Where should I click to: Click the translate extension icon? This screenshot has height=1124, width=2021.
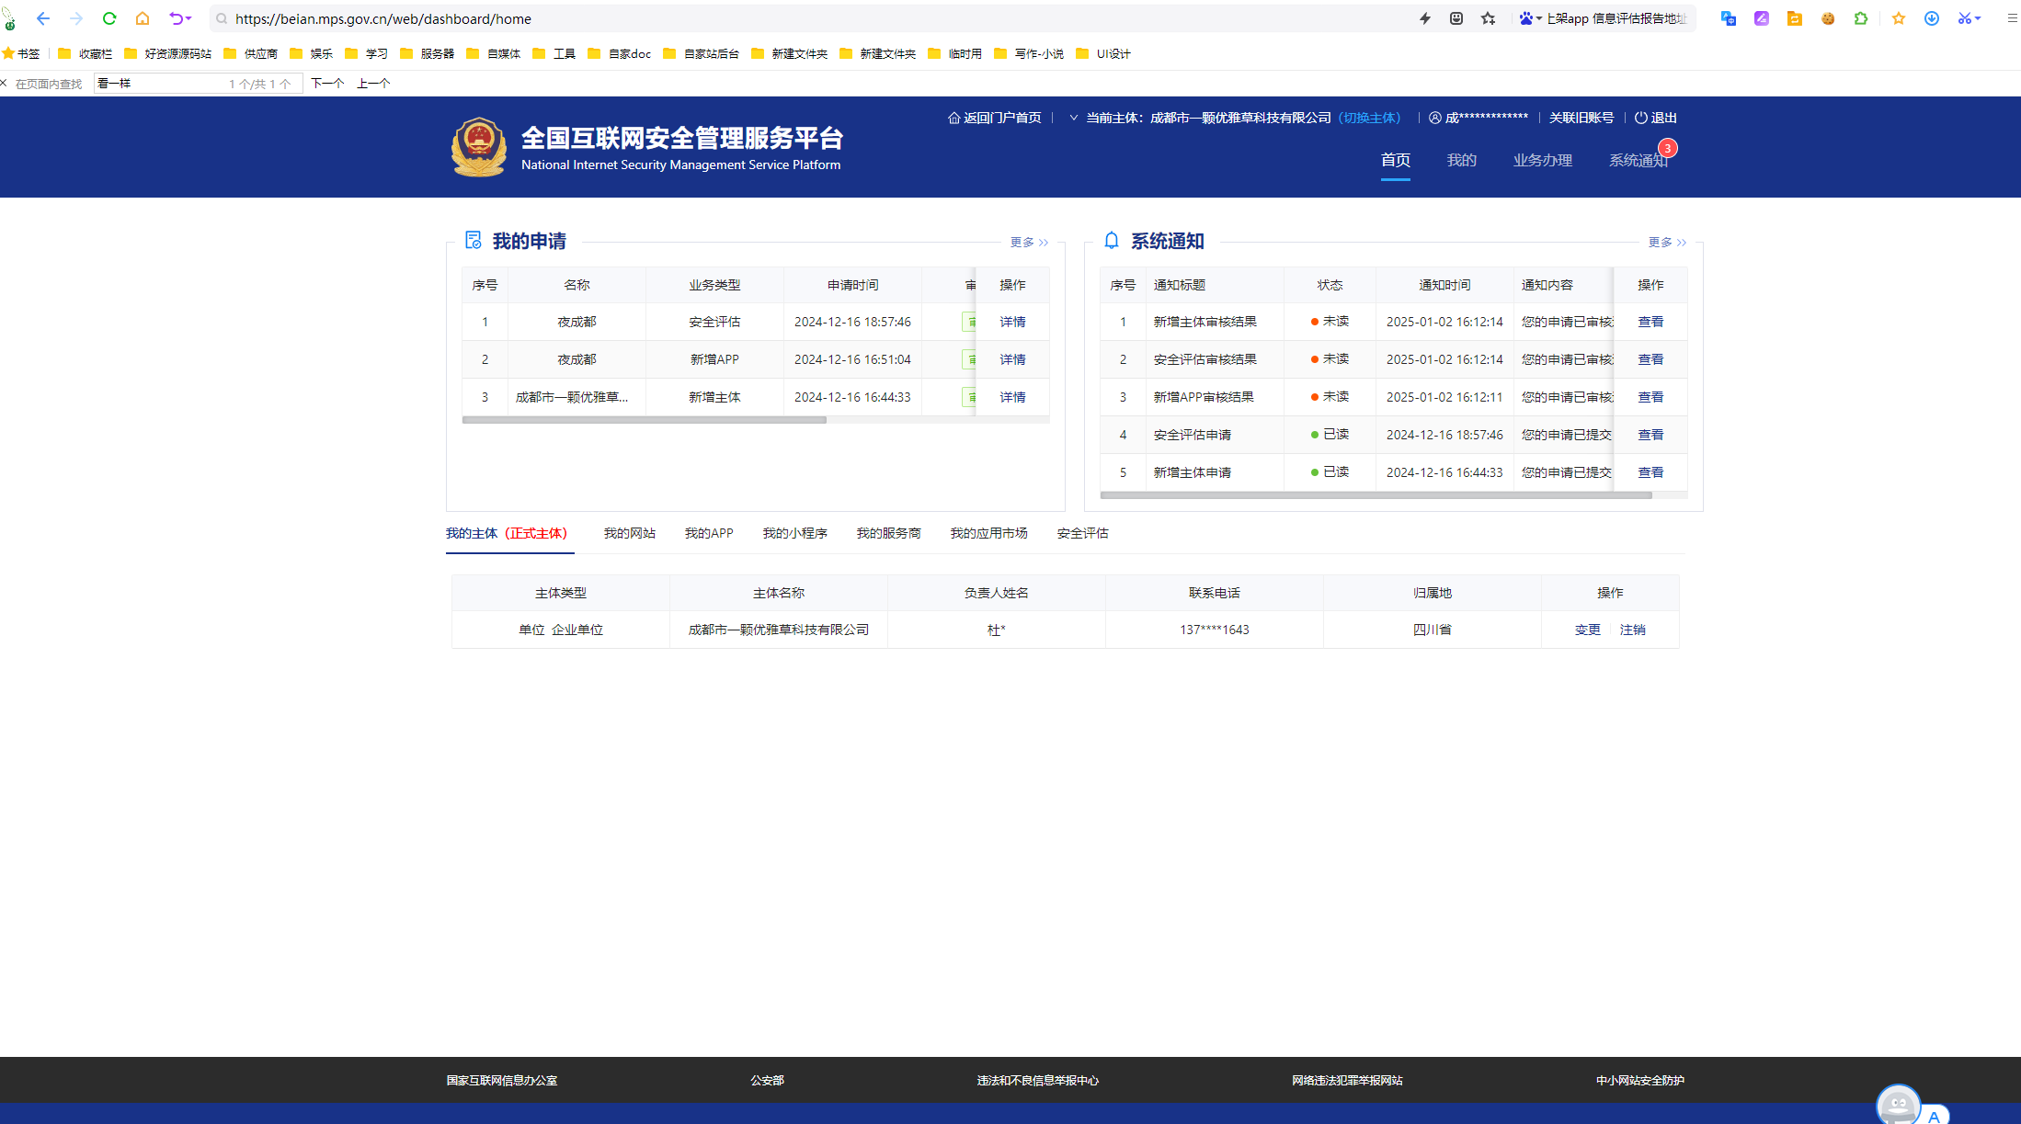click(x=1728, y=18)
